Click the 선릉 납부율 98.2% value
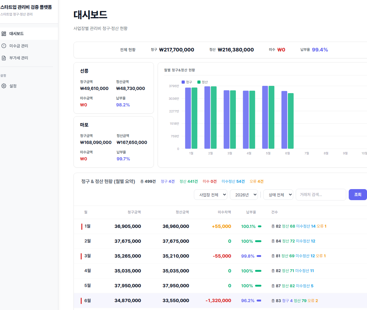This screenshot has width=367, height=310. [x=123, y=105]
